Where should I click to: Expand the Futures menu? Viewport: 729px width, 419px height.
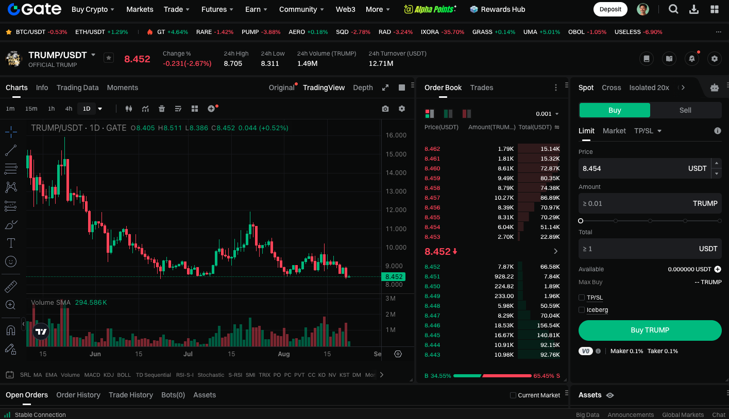[217, 9]
